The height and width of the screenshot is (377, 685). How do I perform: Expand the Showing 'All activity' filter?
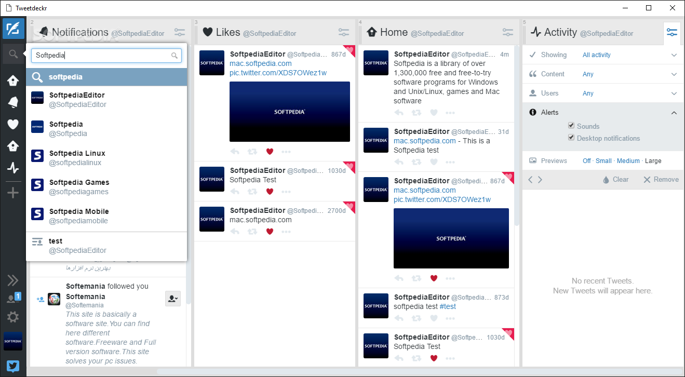pos(603,55)
